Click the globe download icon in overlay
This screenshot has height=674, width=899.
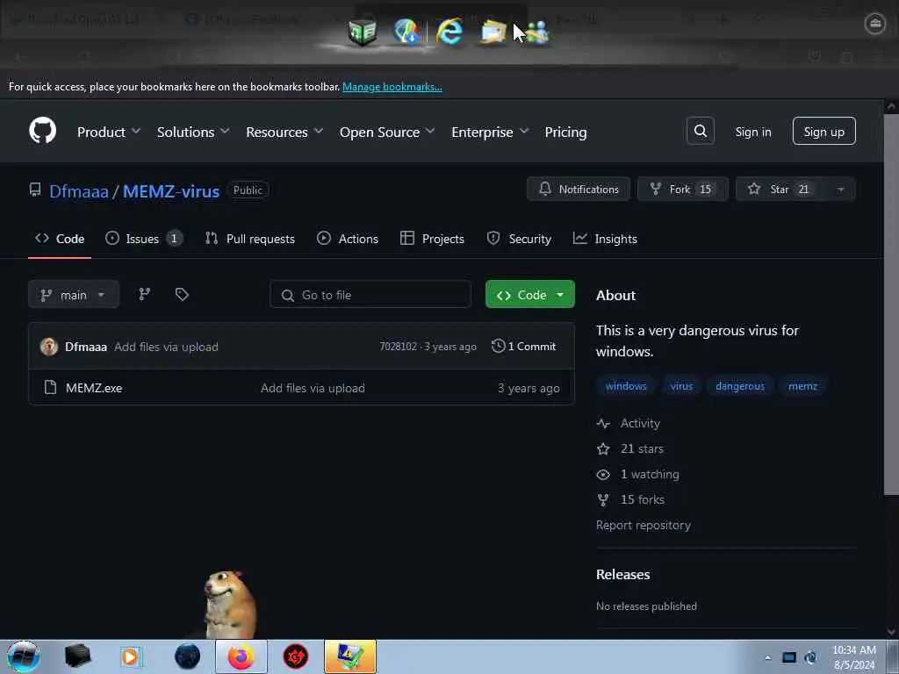pyautogui.click(x=406, y=31)
